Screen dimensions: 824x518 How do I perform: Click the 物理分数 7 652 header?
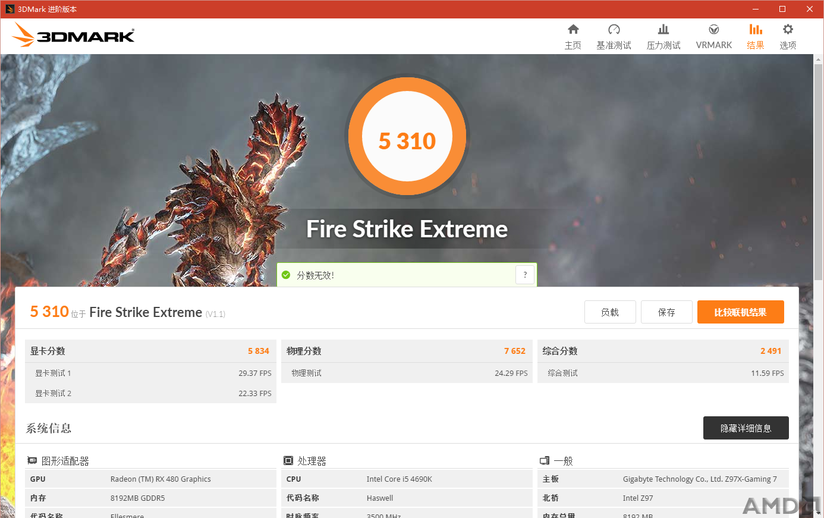(x=407, y=351)
